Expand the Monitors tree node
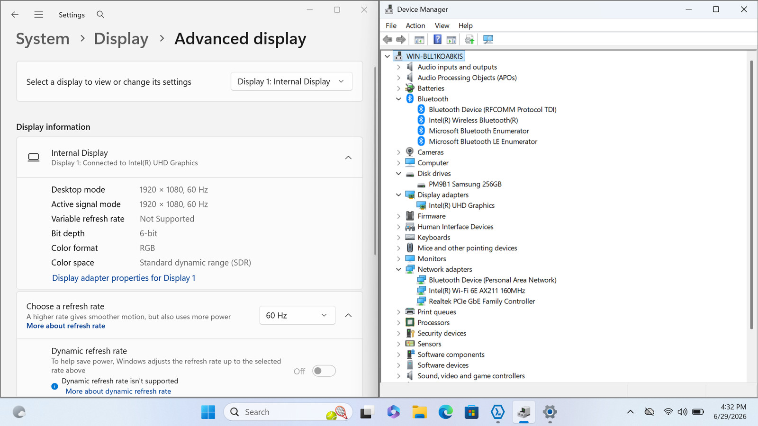The width and height of the screenshot is (758, 426). 398,259
